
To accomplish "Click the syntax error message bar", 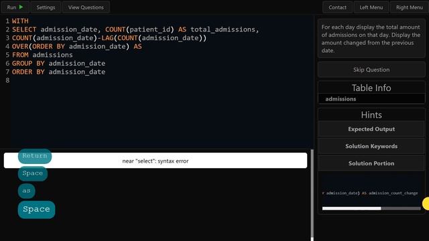I will [156, 161].
